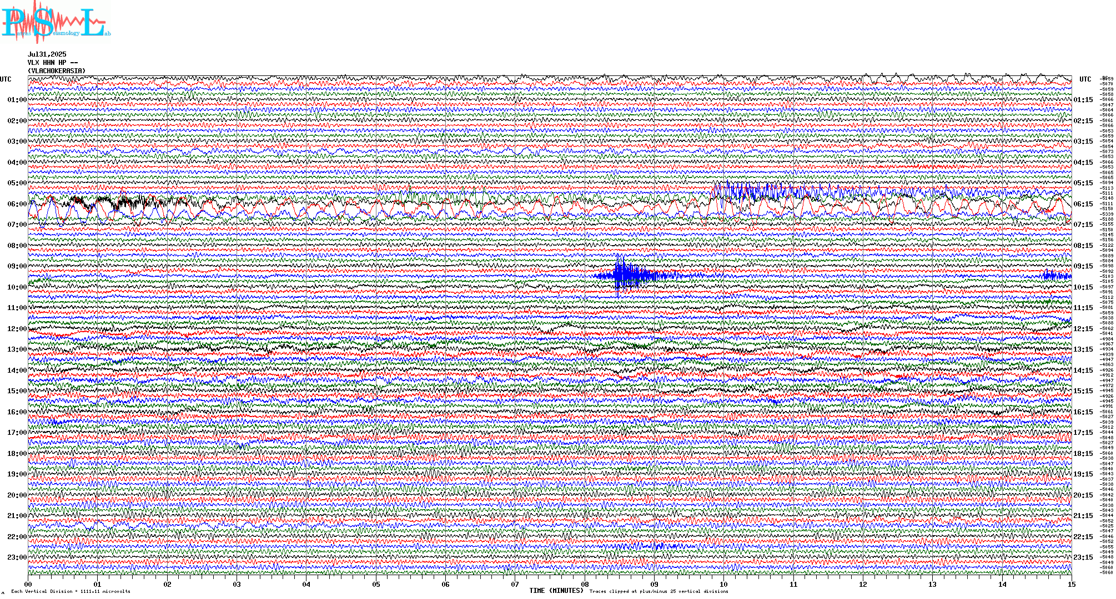Click the 15:00 hour label on the left
The width and height of the screenshot is (1116, 599).
tap(17, 391)
